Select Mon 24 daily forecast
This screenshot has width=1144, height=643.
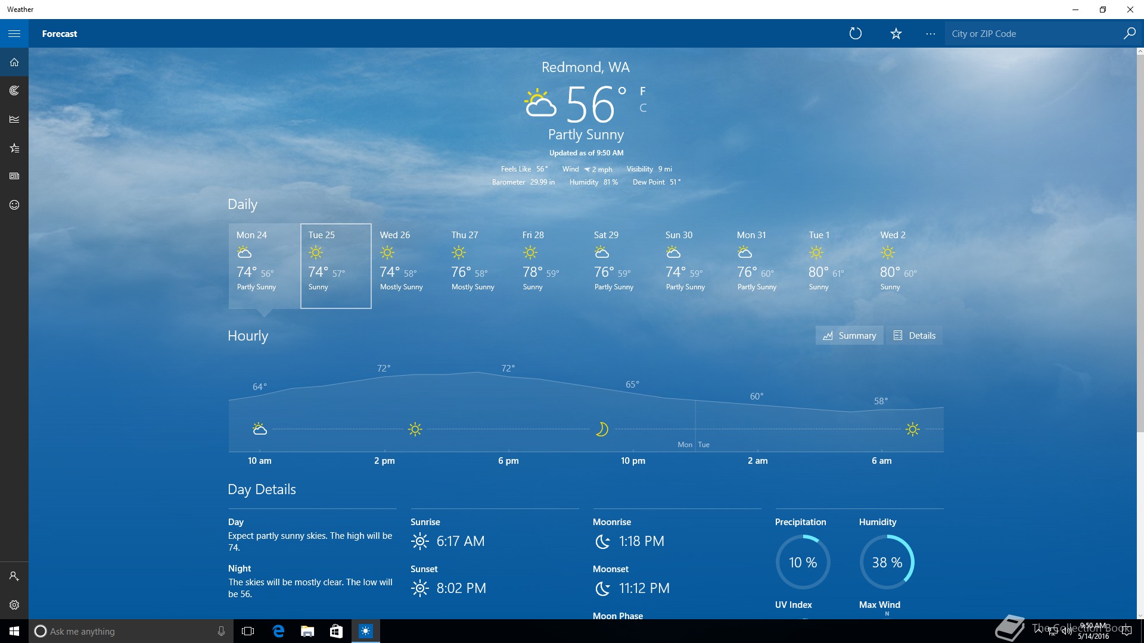[x=264, y=266]
